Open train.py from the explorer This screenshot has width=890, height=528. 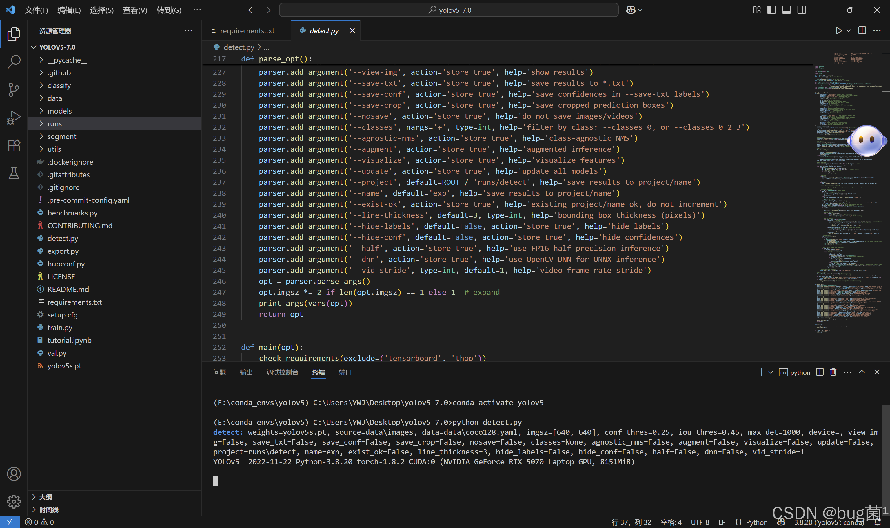click(x=60, y=327)
